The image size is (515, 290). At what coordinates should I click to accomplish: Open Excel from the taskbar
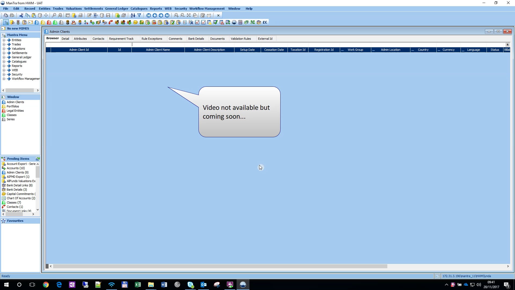[x=138, y=285]
